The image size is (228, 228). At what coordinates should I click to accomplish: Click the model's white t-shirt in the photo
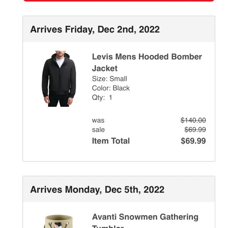[x=60, y=62]
